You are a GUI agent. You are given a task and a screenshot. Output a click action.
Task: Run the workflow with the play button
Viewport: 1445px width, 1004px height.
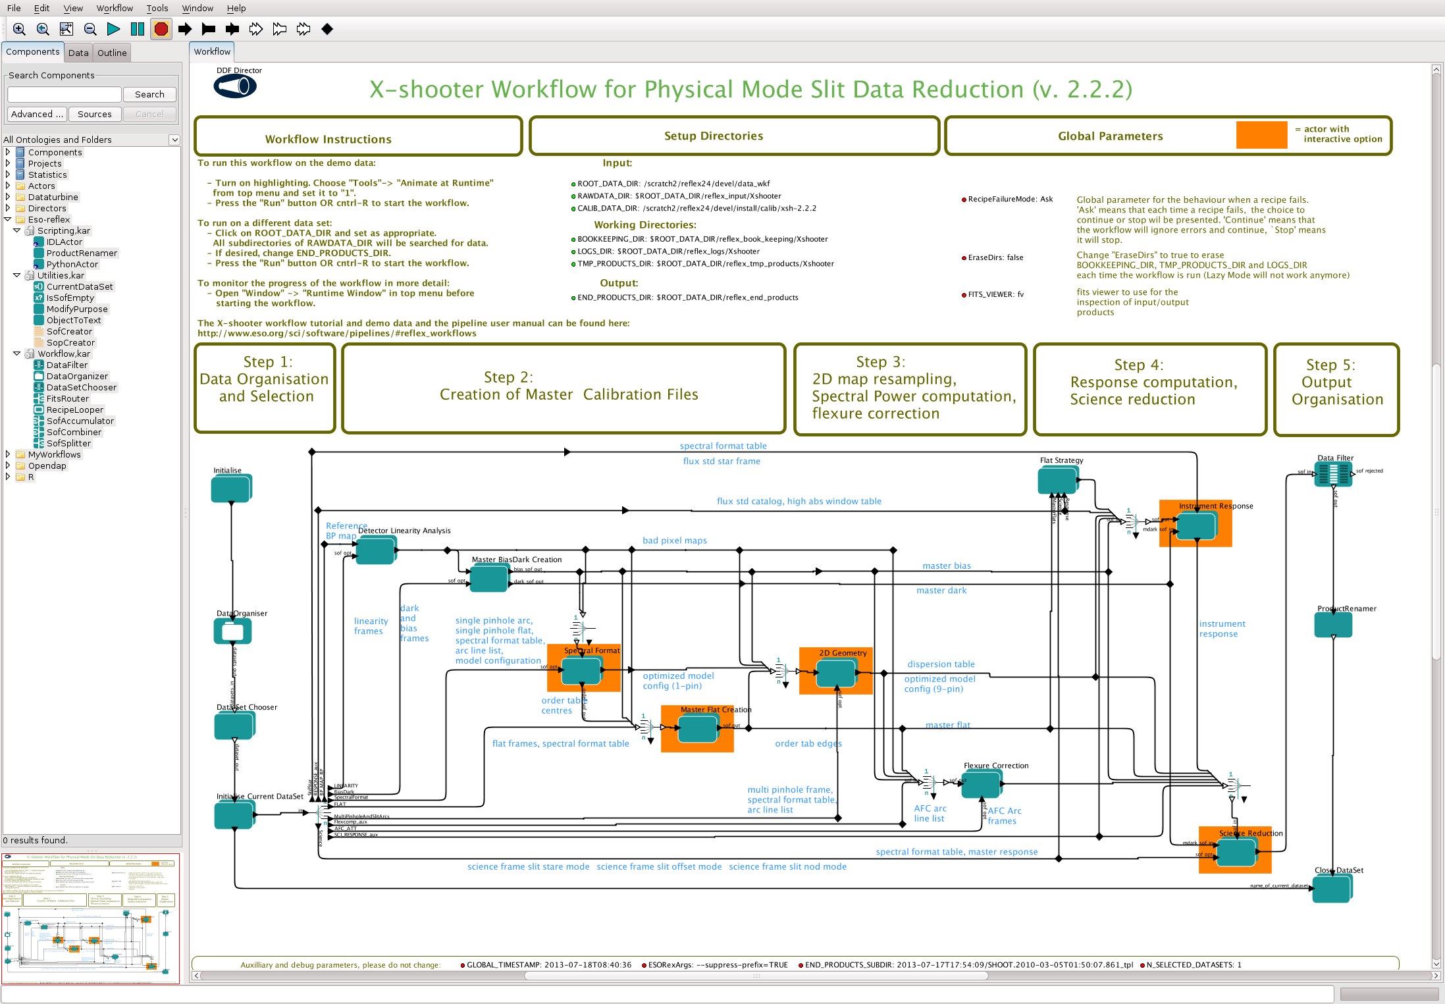tap(113, 29)
